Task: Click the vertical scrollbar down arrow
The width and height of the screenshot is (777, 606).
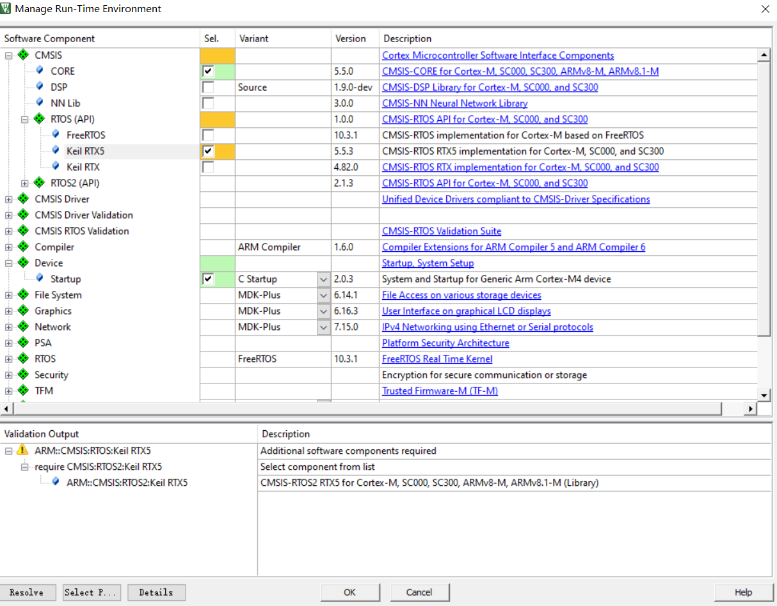Action: 764,394
